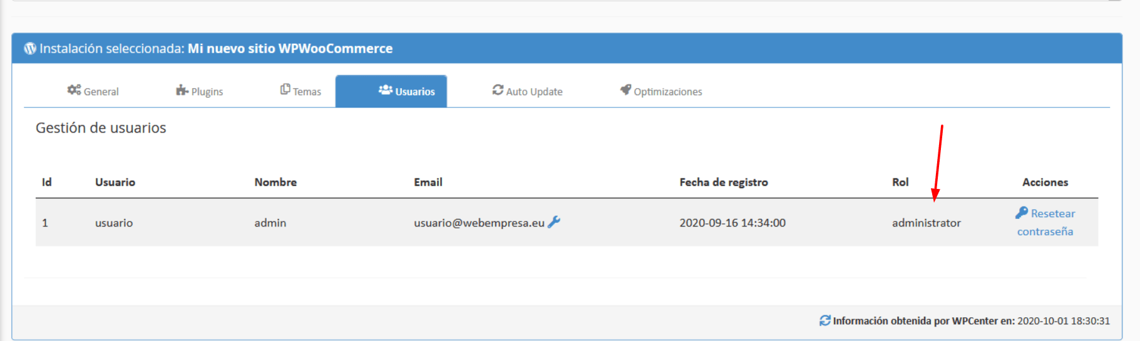Viewport: 1140px width, 341px height.
Task: Click the Gestión de usuarios heading
Action: (x=101, y=128)
